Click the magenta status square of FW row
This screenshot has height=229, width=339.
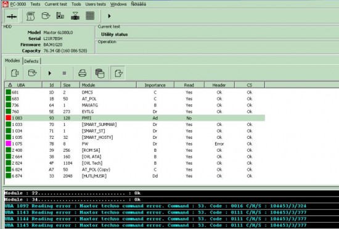8,144
